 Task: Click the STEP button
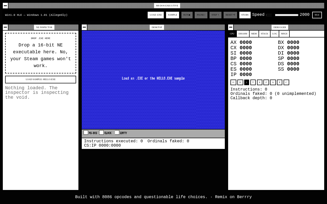215,15
